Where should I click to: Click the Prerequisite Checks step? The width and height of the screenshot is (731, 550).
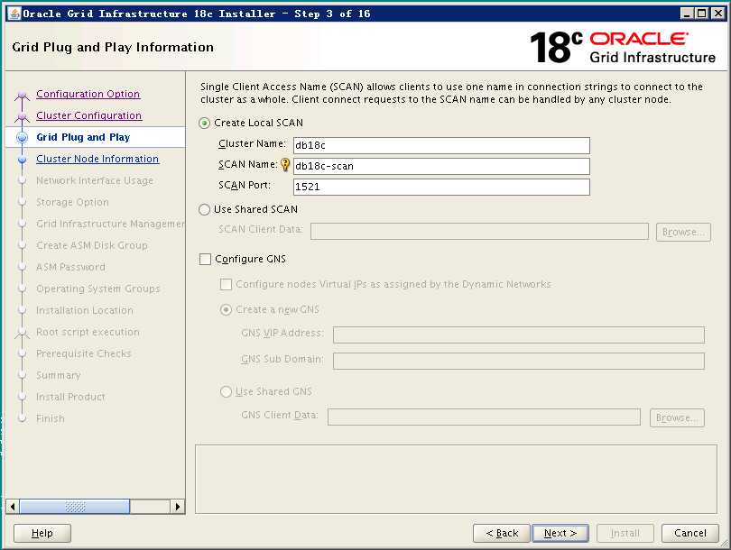[x=83, y=354]
